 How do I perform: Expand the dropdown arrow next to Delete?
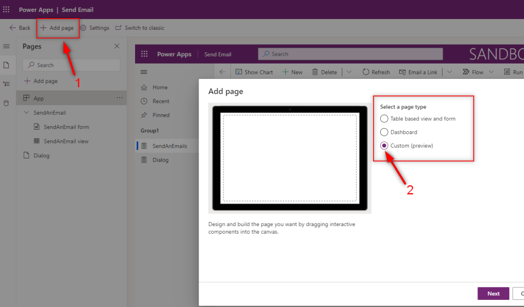point(349,72)
